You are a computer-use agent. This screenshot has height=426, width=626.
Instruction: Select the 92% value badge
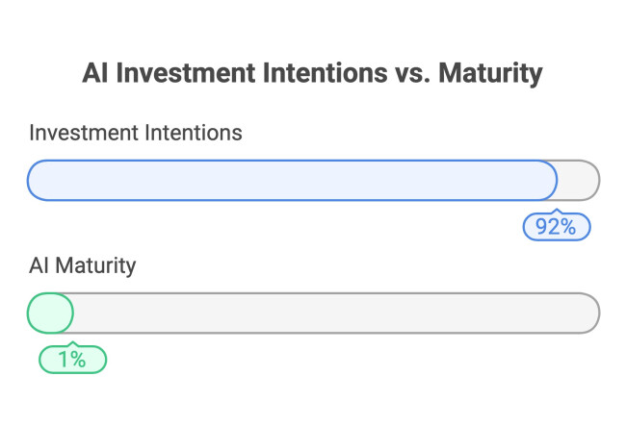coord(556,227)
